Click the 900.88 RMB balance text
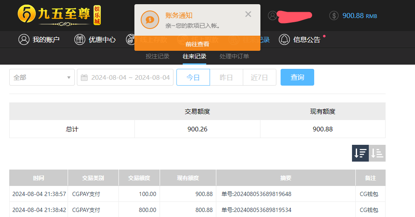This screenshot has width=415, height=217. [x=360, y=16]
